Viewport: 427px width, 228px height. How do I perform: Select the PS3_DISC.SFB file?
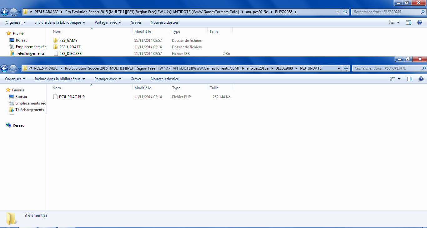[x=70, y=54]
